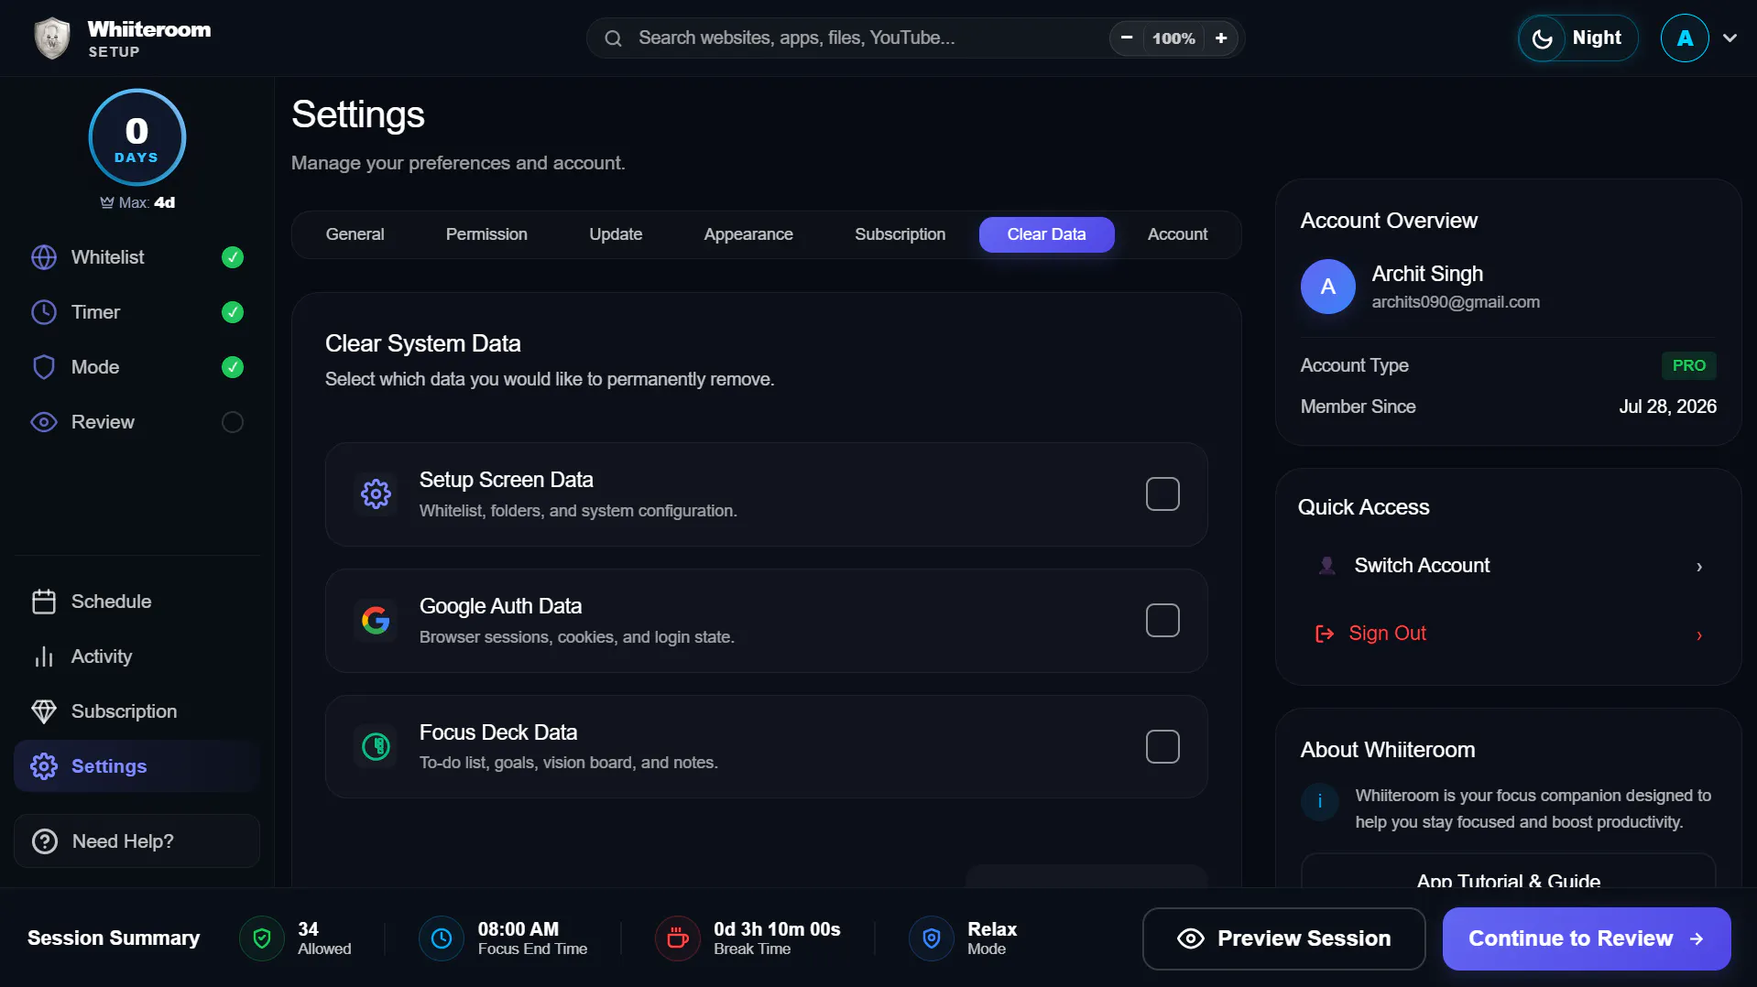Open Subscription via its diamond icon
Screen dimensions: 1757x987
click(x=44, y=711)
